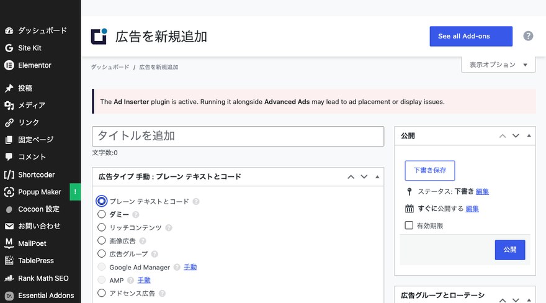Move 広告グループとローテーション panel up
Viewport: 546px width, 303px height.
point(503,300)
